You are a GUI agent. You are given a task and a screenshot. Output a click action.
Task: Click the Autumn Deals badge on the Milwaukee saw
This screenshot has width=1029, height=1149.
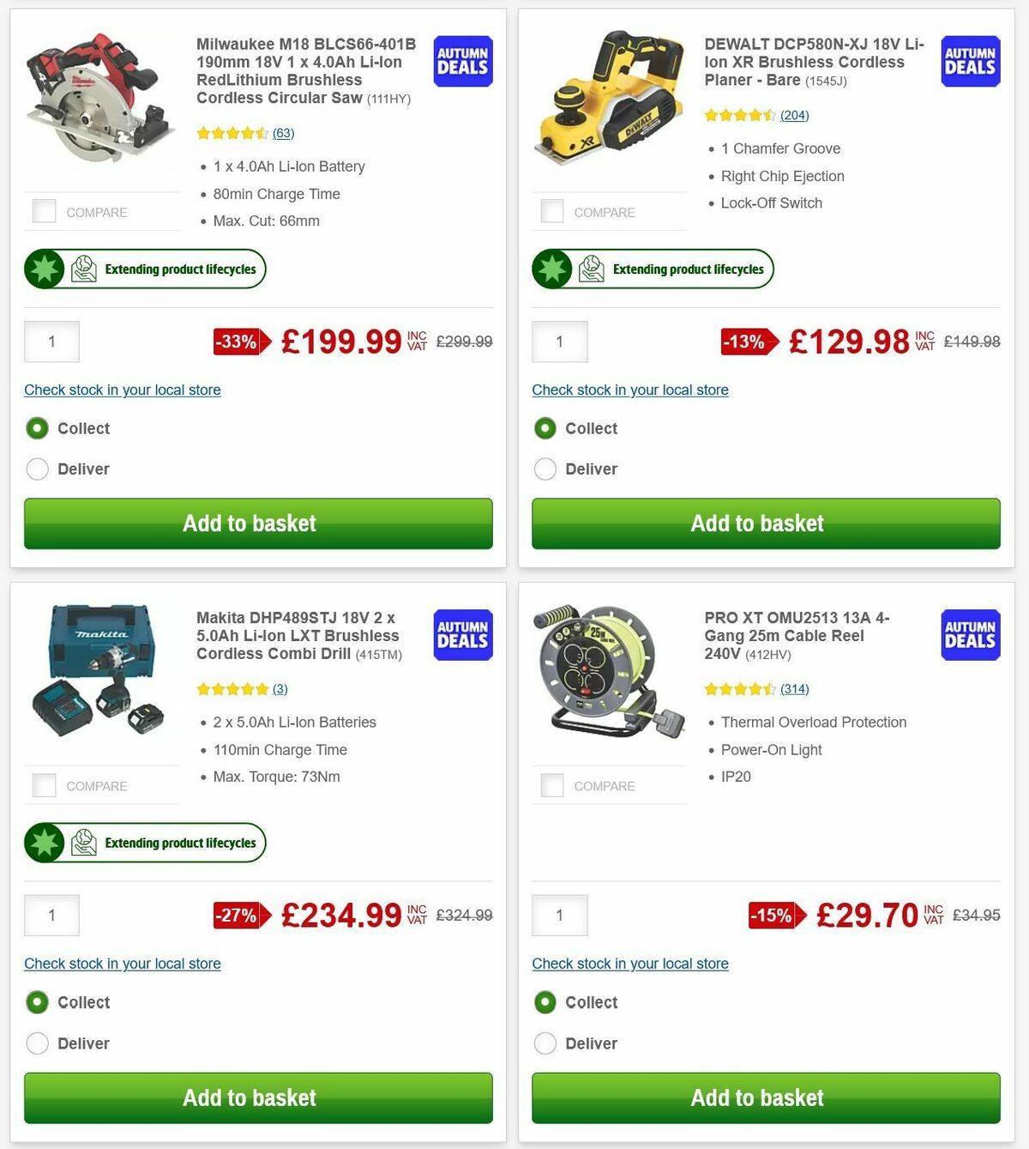[x=462, y=61]
